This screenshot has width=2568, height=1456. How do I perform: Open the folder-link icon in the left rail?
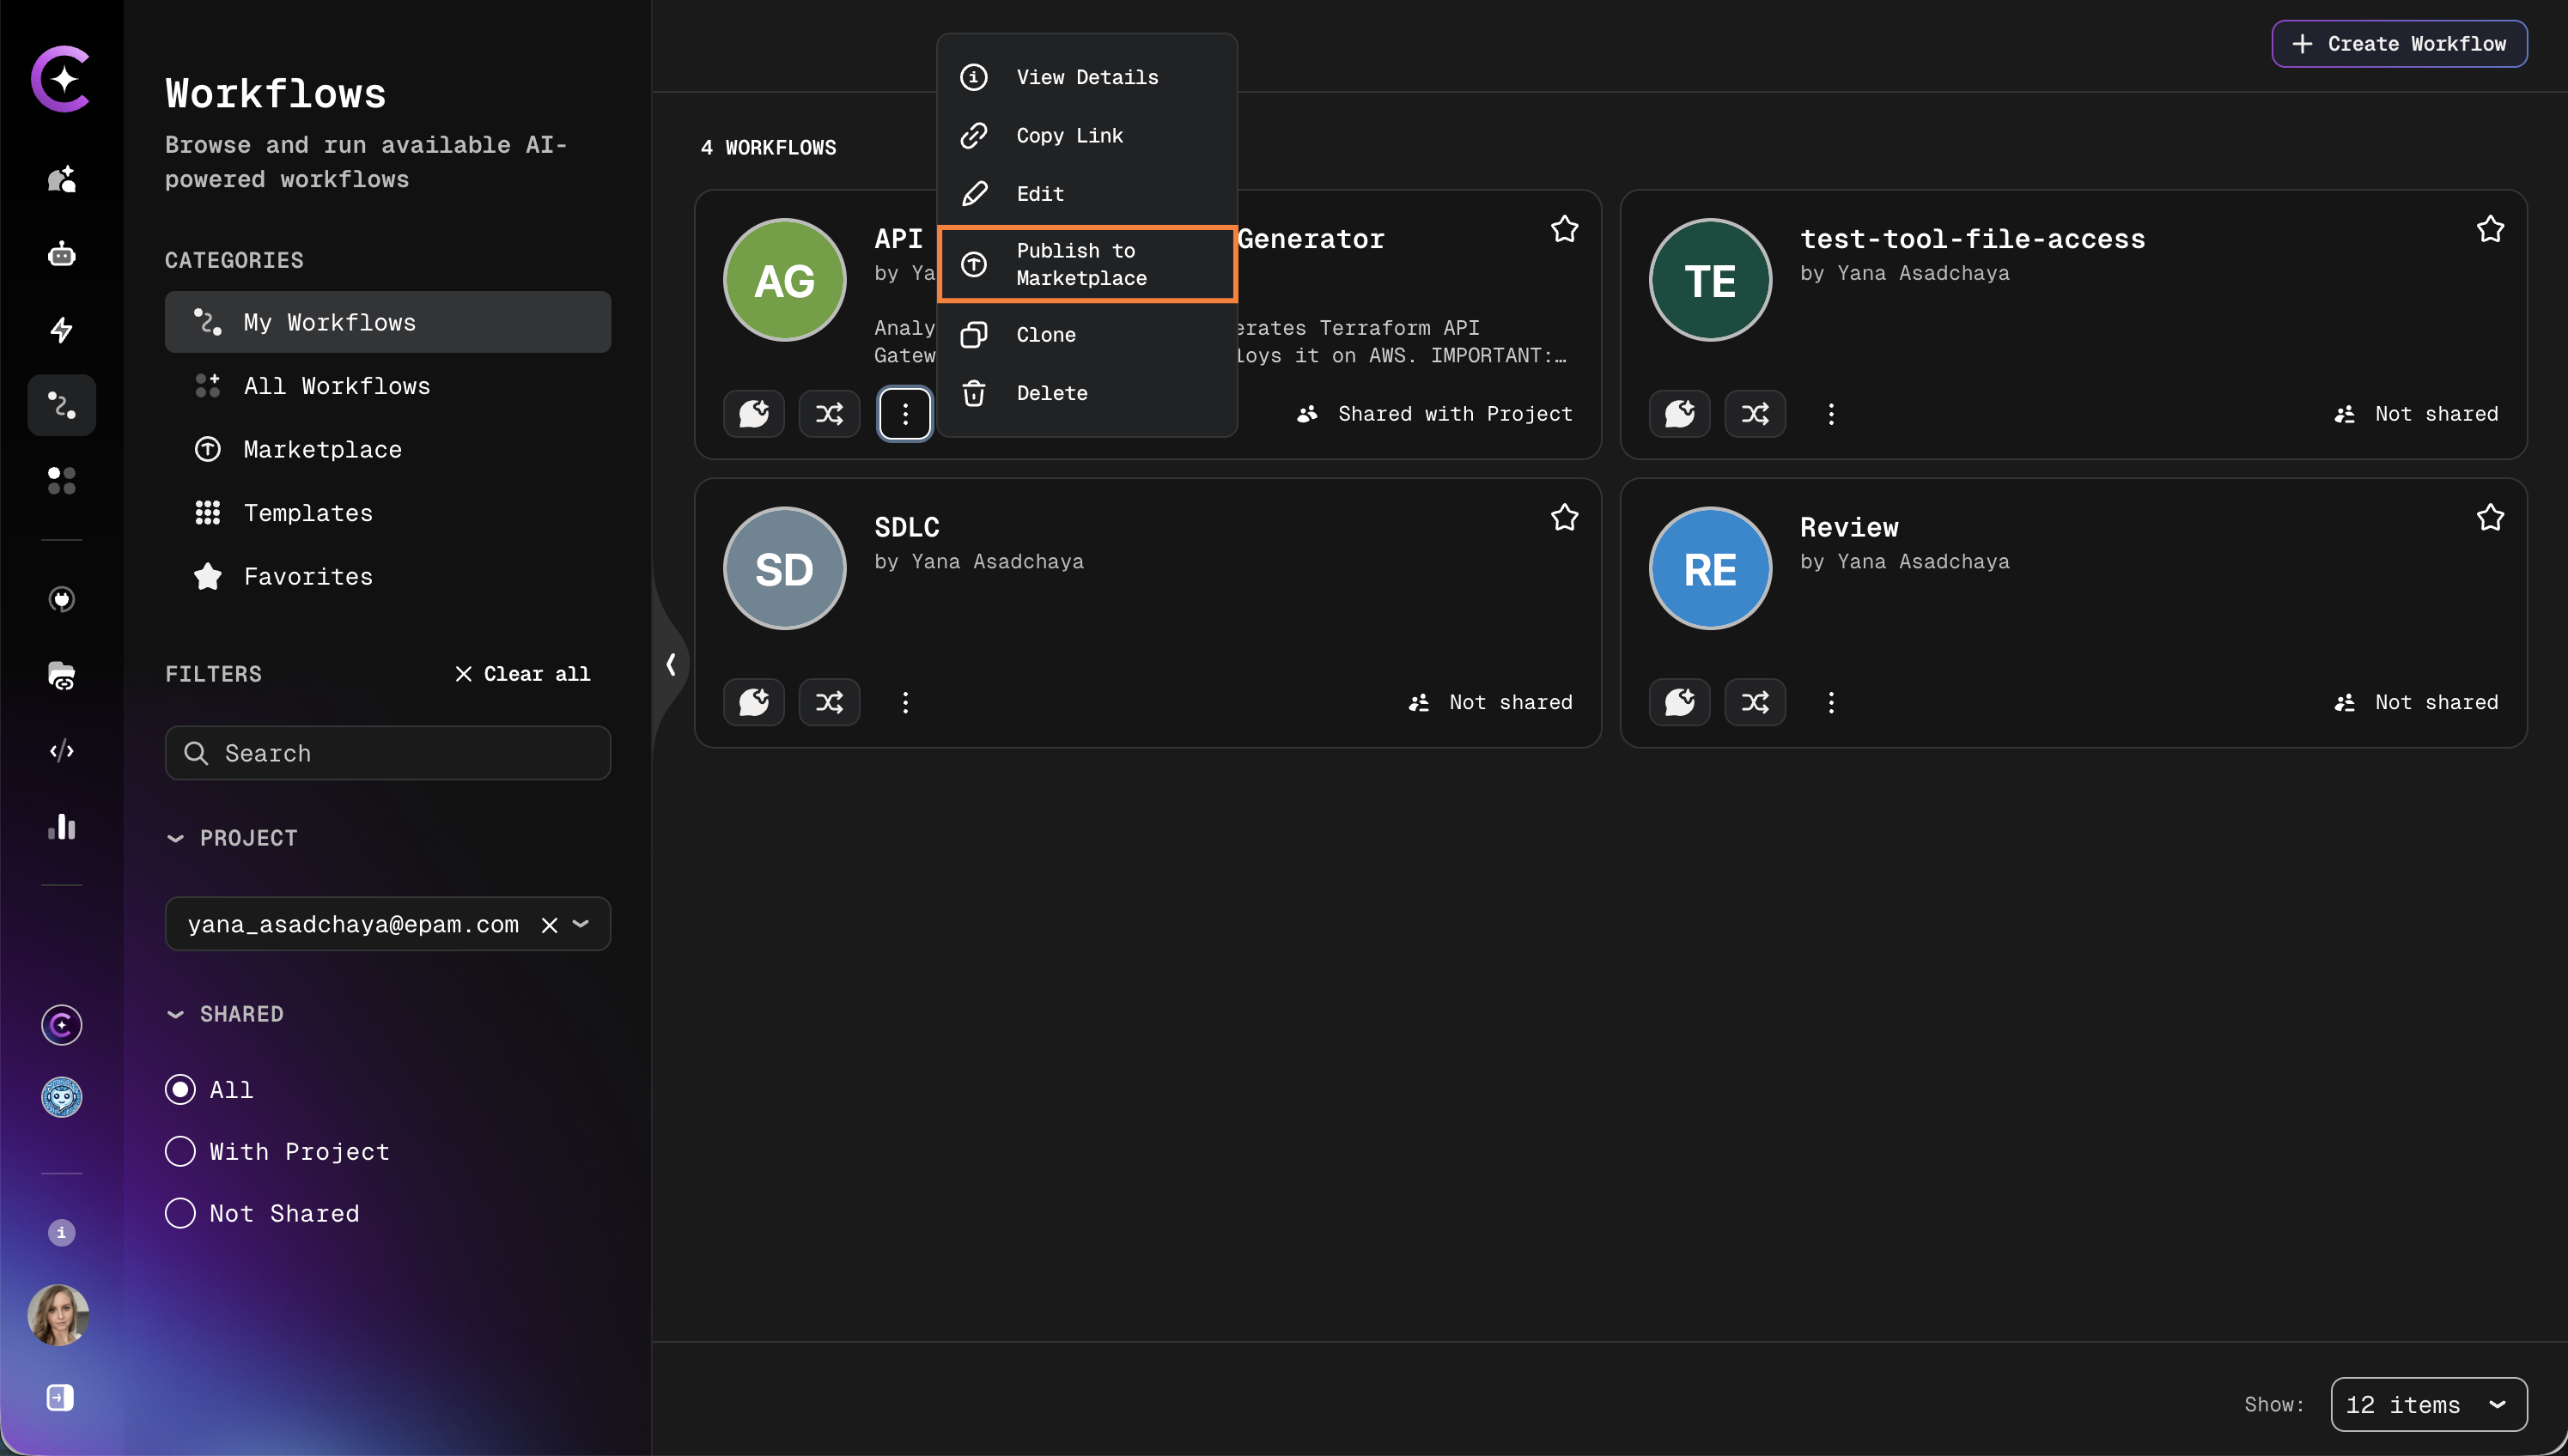61,675
